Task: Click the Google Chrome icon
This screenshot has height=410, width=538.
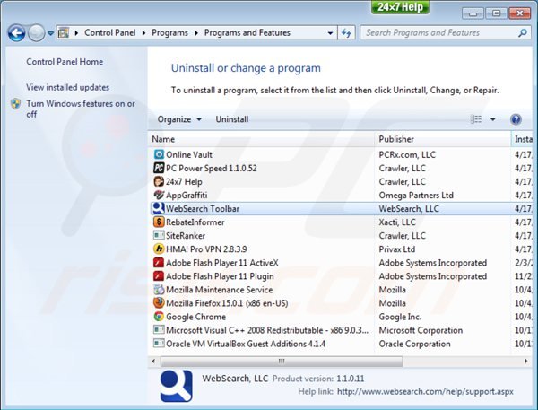Action: [x=159, y=317]
